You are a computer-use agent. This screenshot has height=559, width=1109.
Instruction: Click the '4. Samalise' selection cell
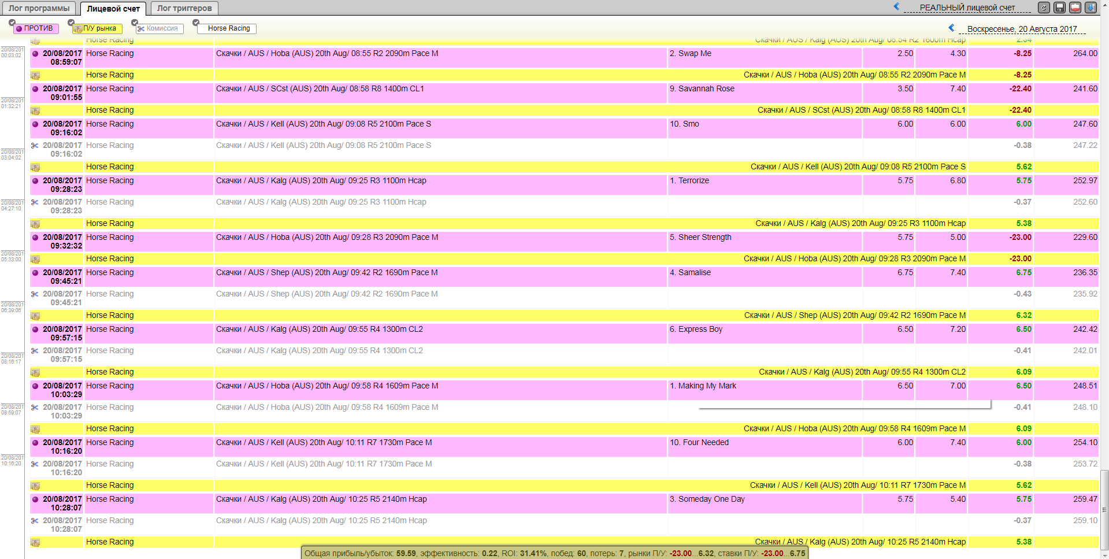pyautogui.click(x=765, y=277)
